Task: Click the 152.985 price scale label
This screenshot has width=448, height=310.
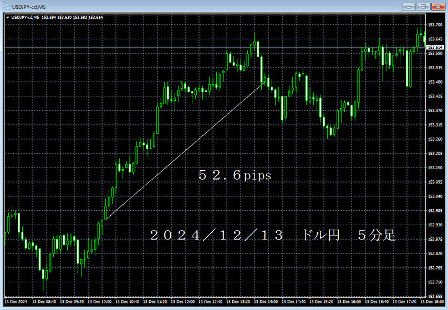Action: (x=435, y=211)
